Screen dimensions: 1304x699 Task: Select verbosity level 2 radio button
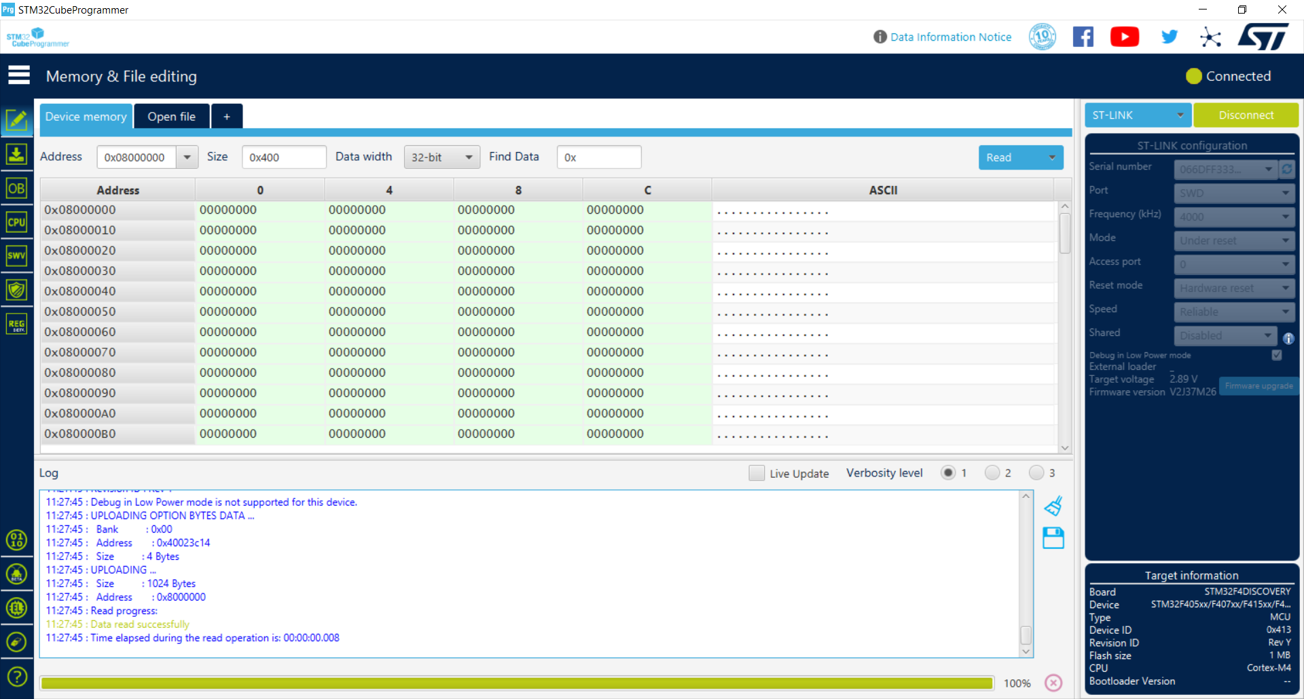(x=992, y=473)
